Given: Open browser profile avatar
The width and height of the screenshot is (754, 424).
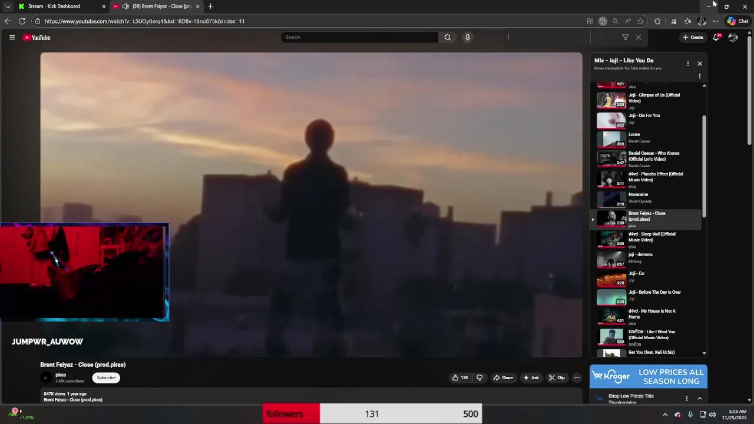Looking at the screenshot, I should point(702,21).
